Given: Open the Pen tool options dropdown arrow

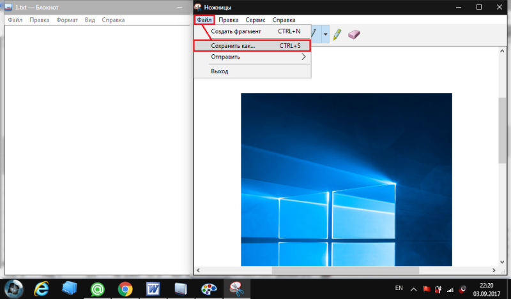Looking at the screenshot, I should pos(325,34).
